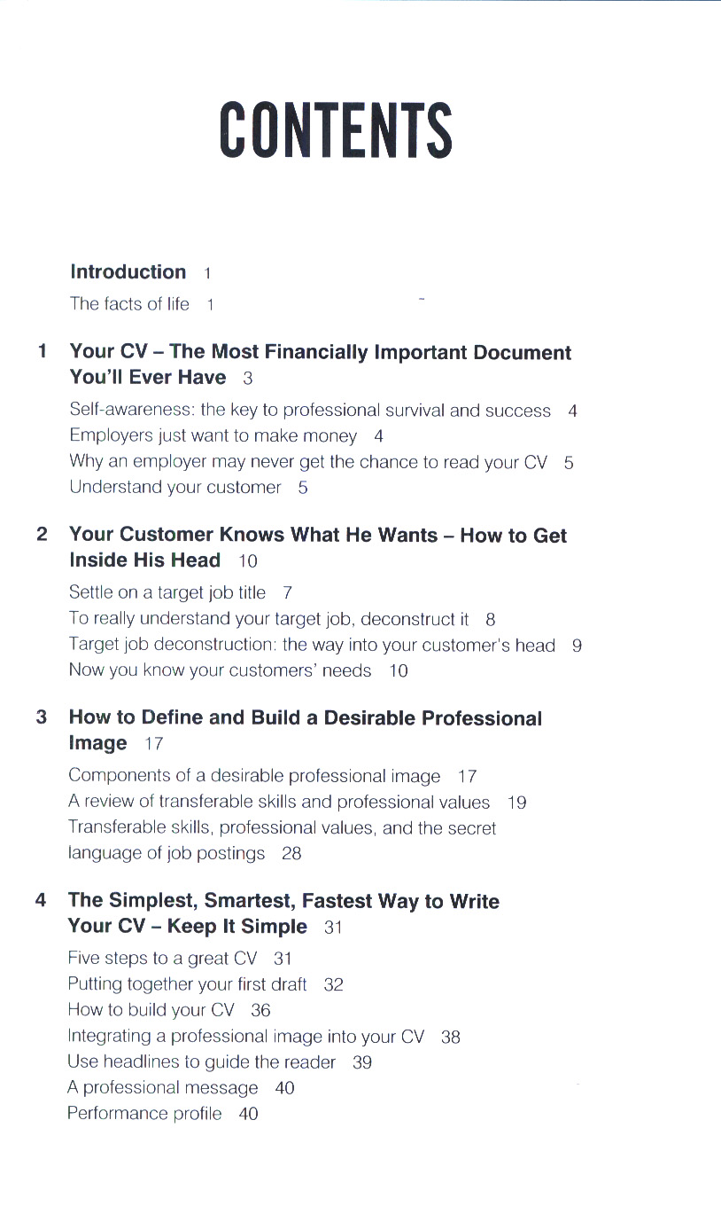Open chapter 4 'The Simplest, Smartest, Fastest' heading
The height and width of the screenshot is (1222, 721).
point(283,902)
